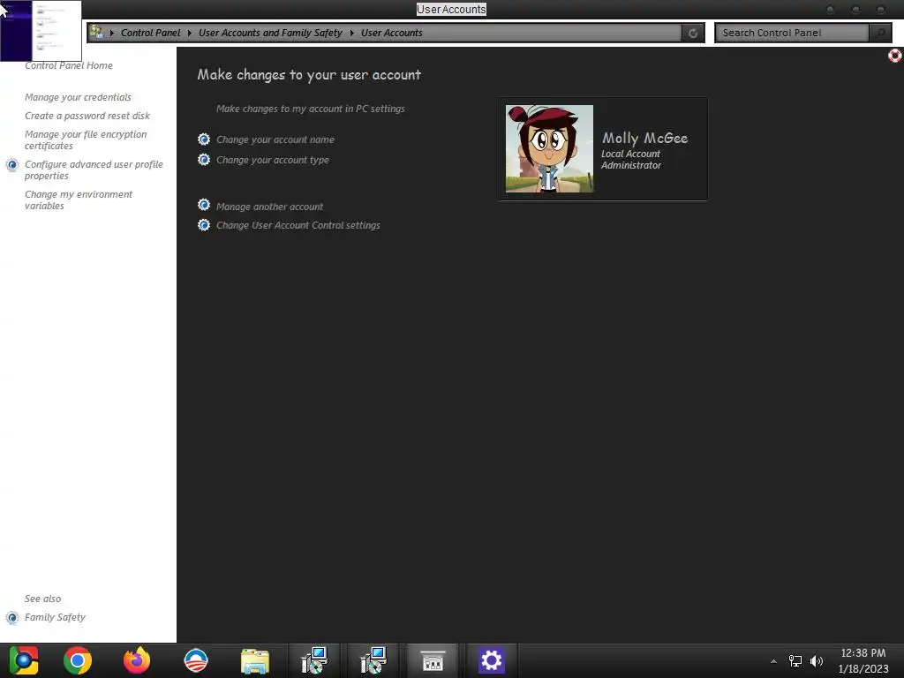Go to Control Panel breadcrumb
904x678 pixels.
point(150,33)
